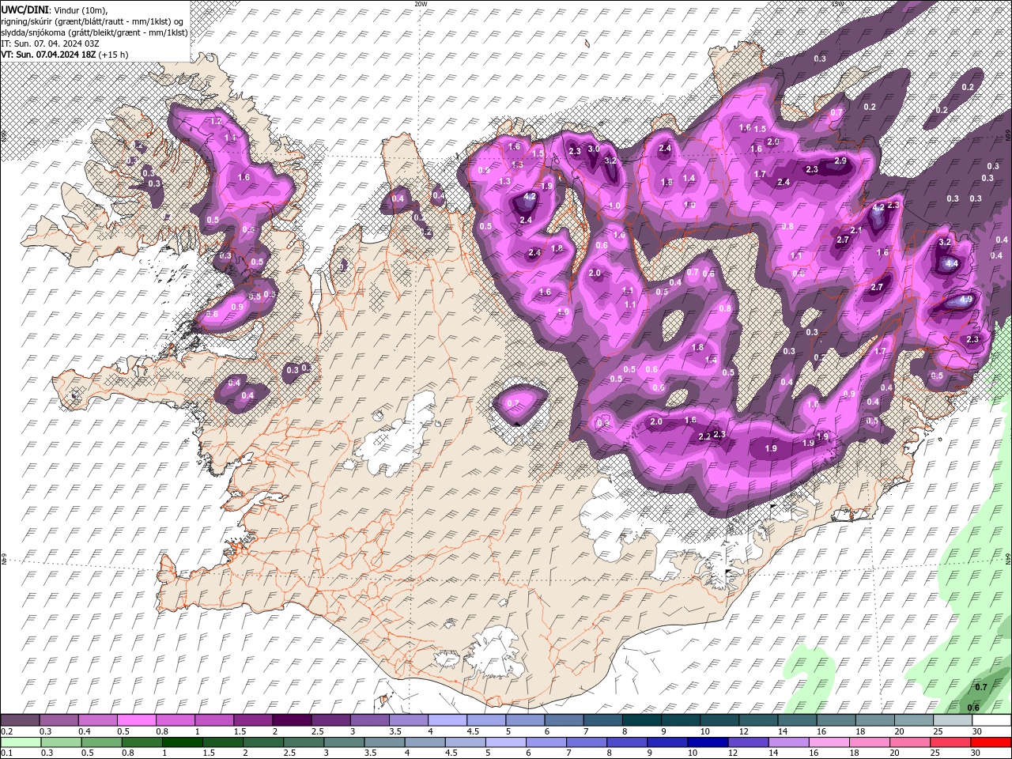1012x759 pixels.
Task: Click the snow legend swatch between 12 and 14
Action: pos(757,720)
